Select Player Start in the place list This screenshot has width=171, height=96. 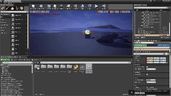tap(19, 32)
